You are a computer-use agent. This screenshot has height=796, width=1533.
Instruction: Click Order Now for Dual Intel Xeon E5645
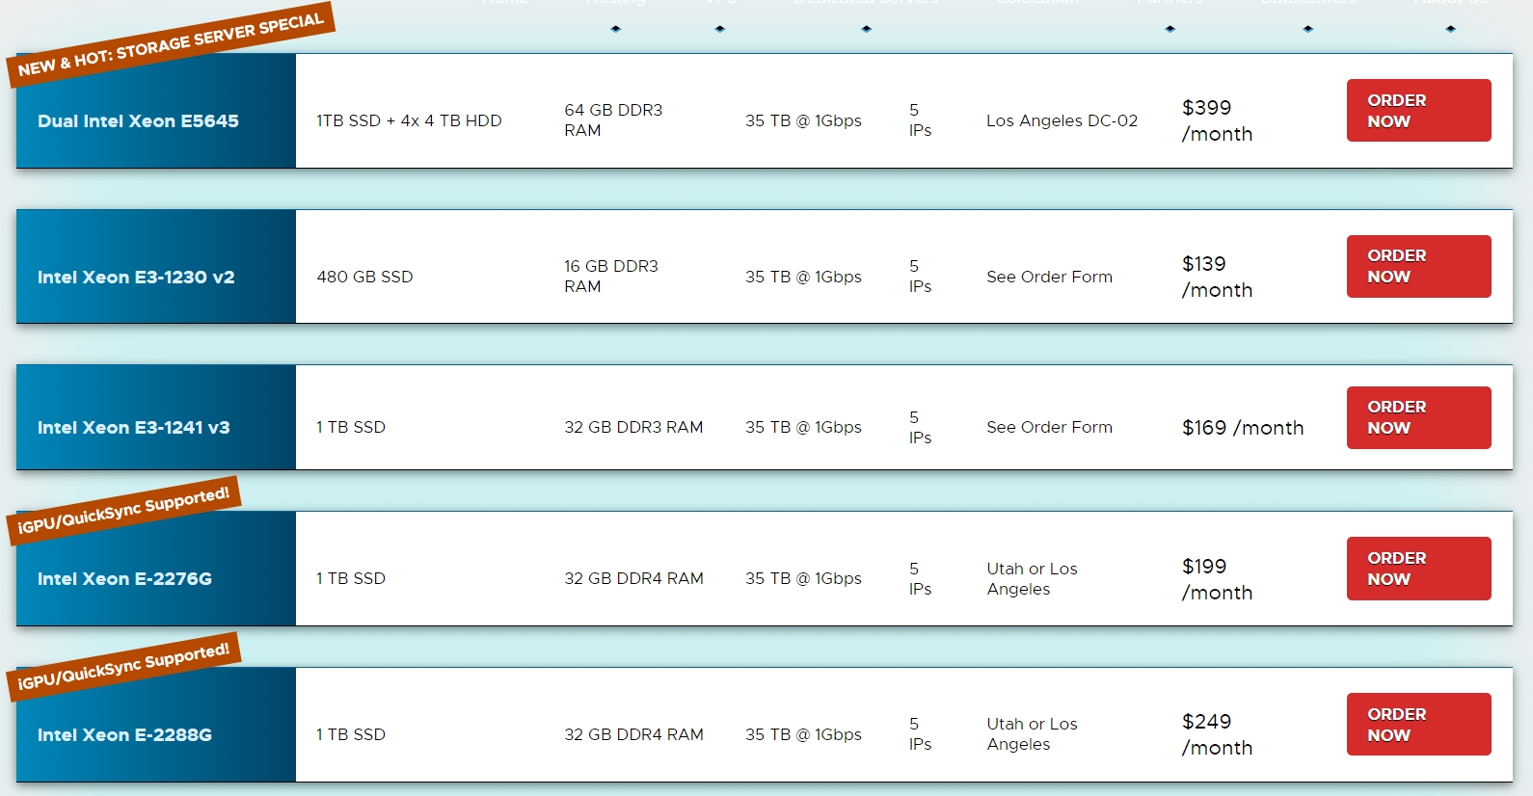coord(1417,111)
